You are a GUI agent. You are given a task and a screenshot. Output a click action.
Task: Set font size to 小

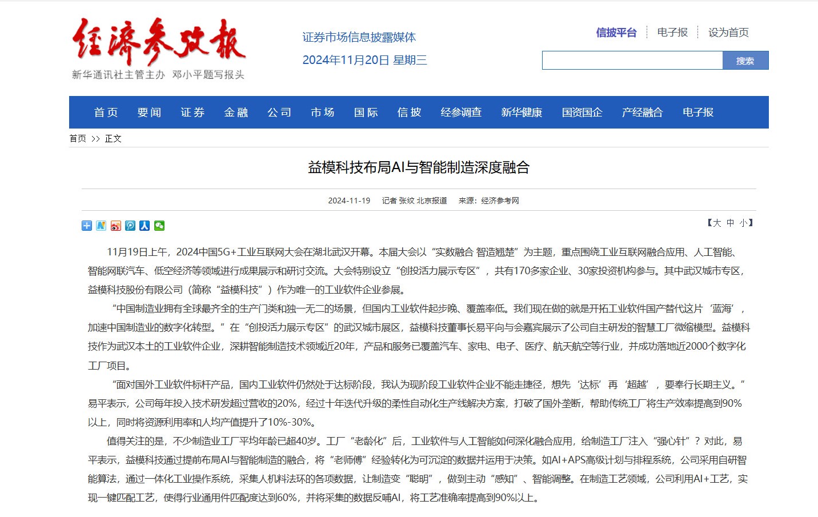click(x=743, y=223)
